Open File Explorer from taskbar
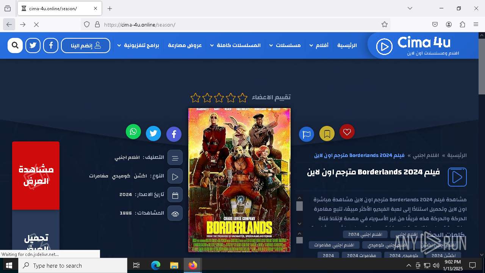Image resolution: width=485 pixels, height=273 pixels. point(174,265)
